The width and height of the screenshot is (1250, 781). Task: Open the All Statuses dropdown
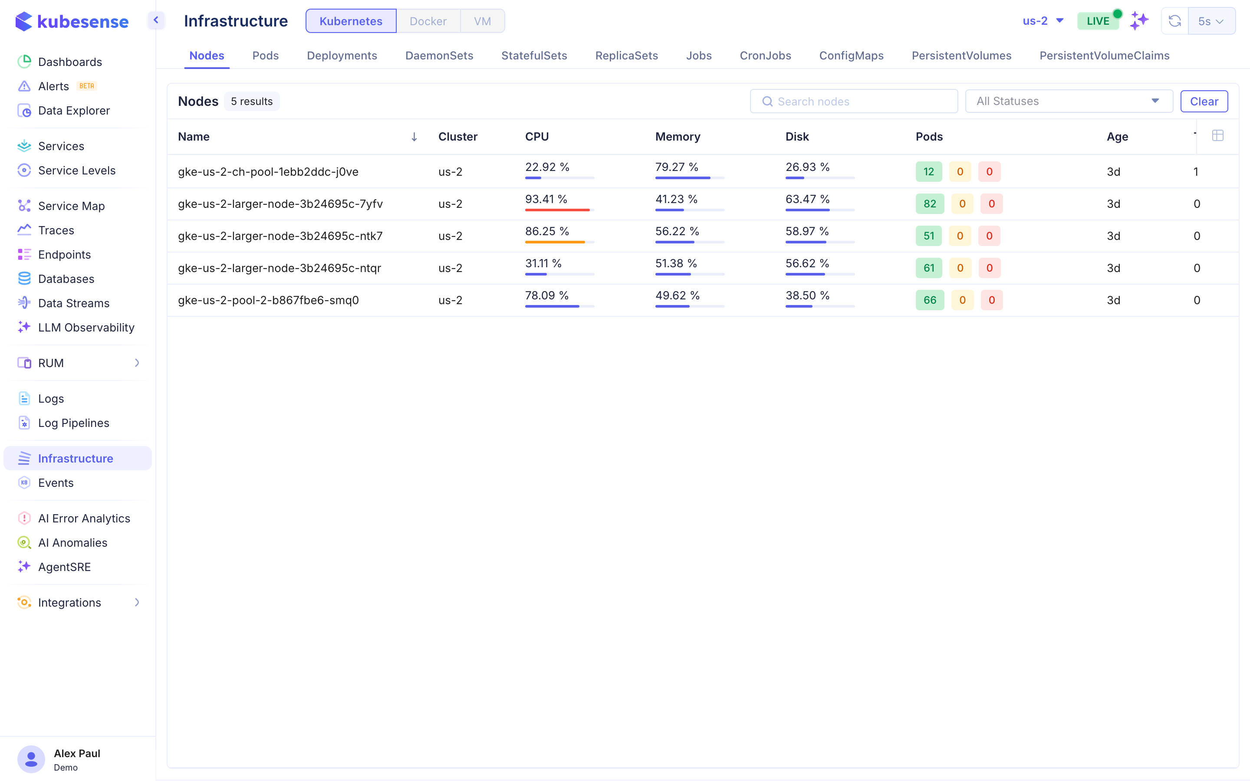tap(1068, 101)
